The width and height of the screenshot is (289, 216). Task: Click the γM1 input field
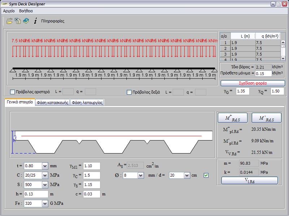pos(92,166)
